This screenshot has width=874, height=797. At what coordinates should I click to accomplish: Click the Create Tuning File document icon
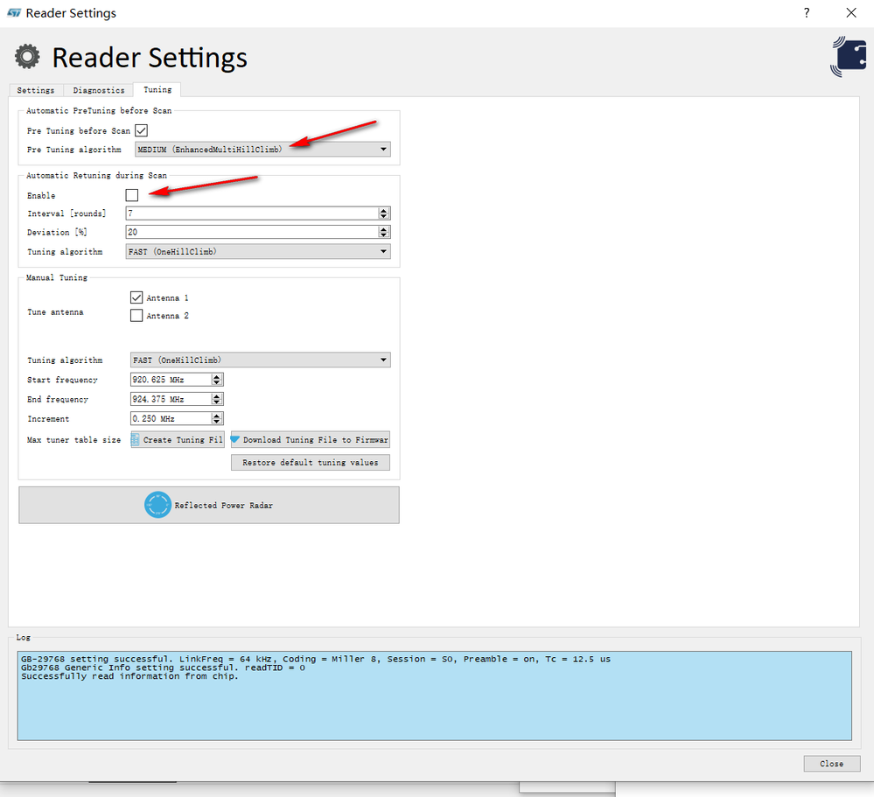(x=136, y=440)
